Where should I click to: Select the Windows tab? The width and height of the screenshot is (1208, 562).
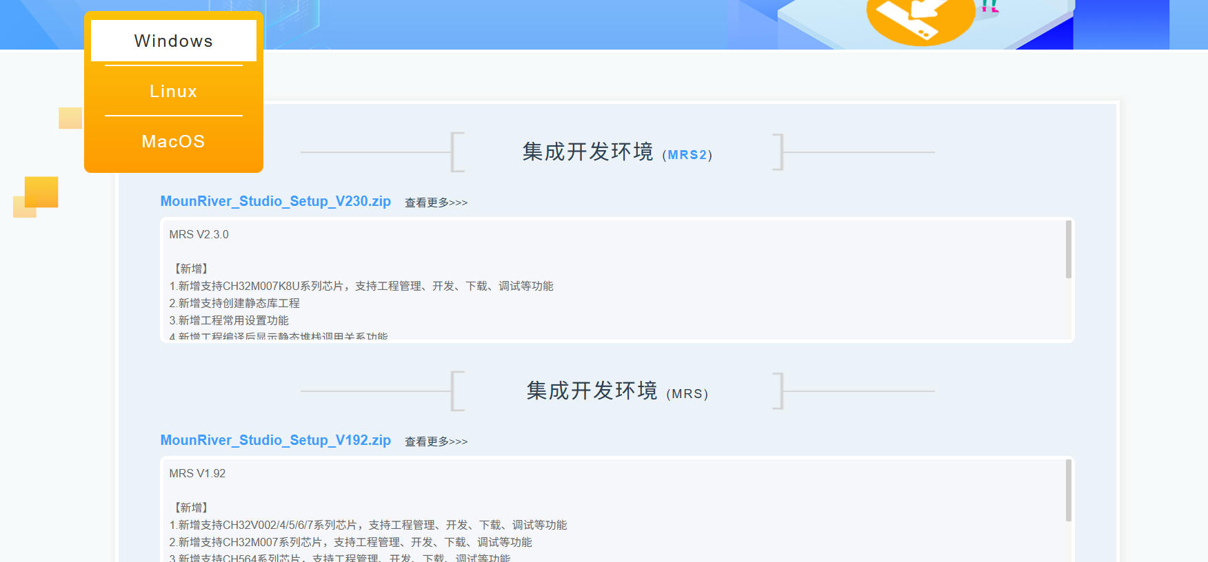[x=174, y=41]
